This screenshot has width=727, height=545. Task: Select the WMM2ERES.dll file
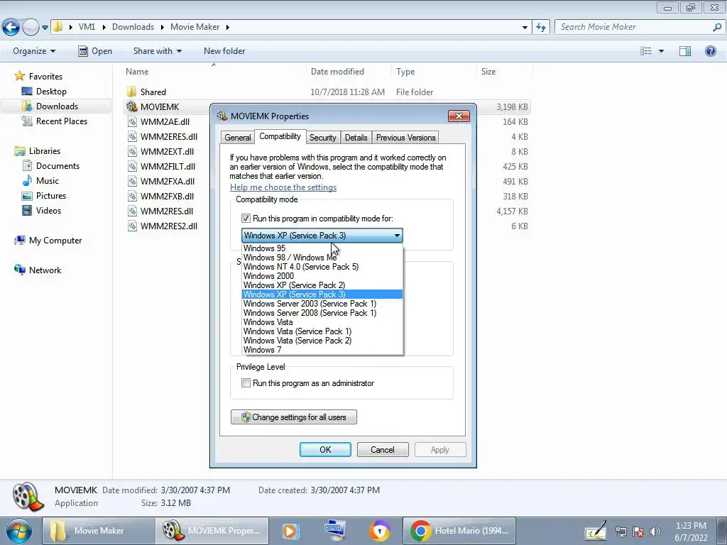[x=169, y=136]
